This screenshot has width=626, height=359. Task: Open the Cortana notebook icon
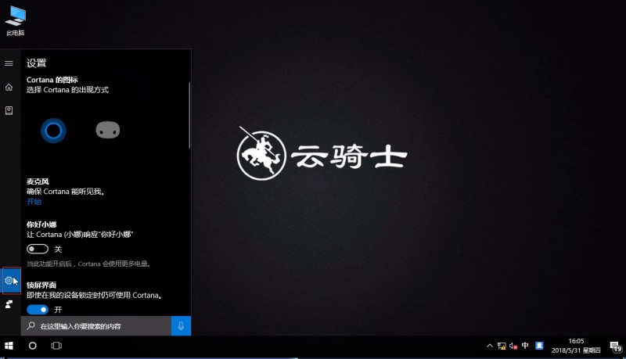click(x=9, y=110)
